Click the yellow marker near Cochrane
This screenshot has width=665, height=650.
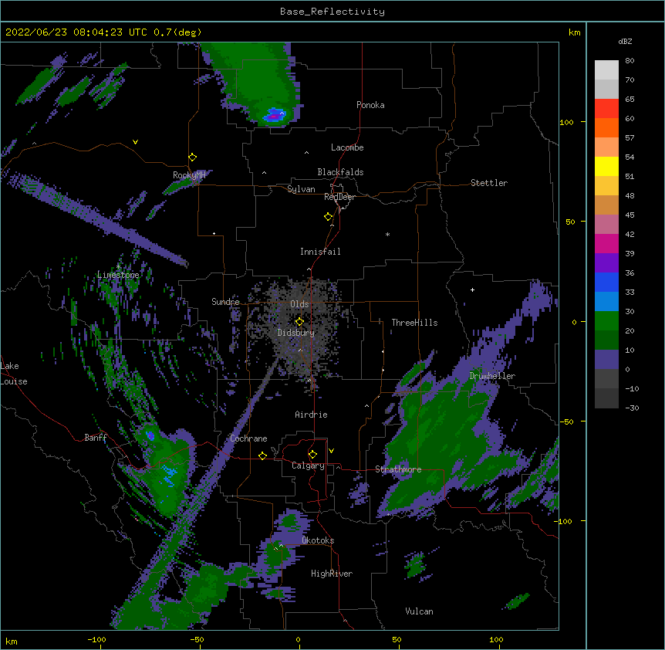(262, 455)
